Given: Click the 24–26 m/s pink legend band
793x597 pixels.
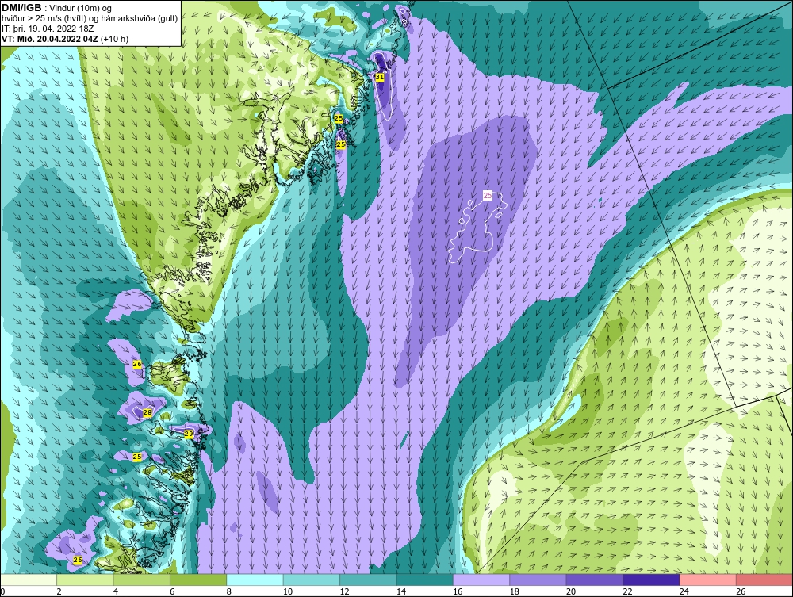Looking at the screenshot, I should point(708,580).
